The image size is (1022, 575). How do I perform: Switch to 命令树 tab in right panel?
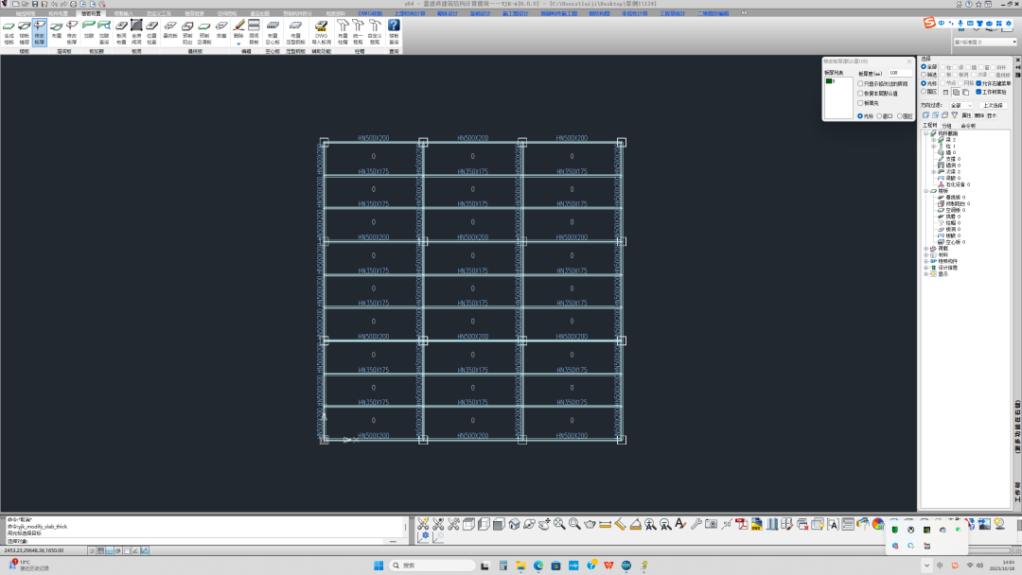point(968,126)
